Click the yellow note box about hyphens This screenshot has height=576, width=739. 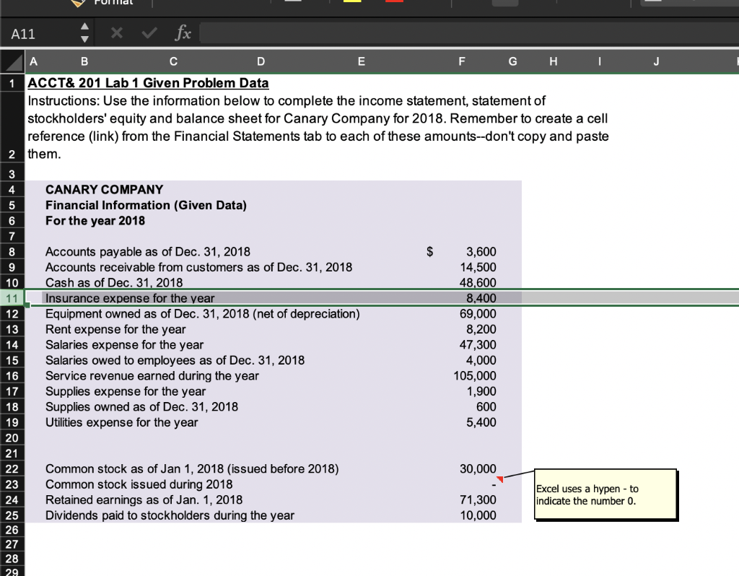605,494
